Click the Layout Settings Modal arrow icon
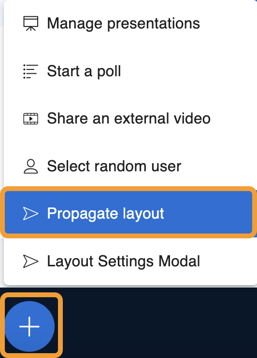The image size is (257, 358). (31, 261)
